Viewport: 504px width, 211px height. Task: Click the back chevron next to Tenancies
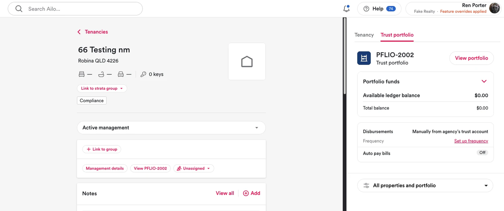(x=79, y=32)
